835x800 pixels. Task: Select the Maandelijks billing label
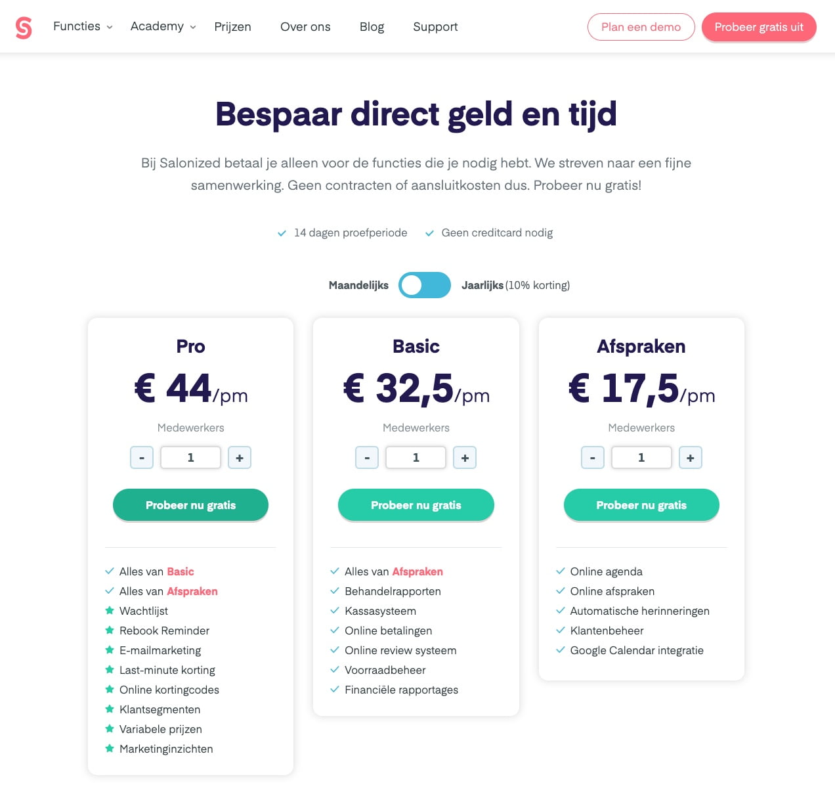(x=358, y=285)
